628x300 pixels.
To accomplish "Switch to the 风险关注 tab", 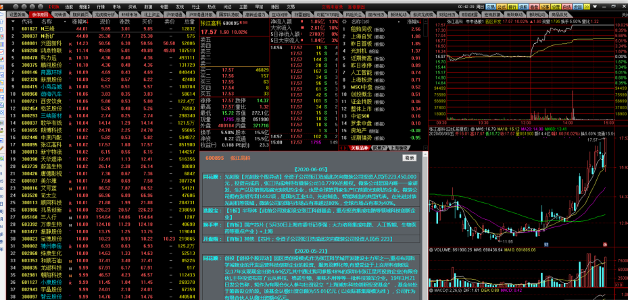I will pyautogui.click(x=354, y=14).
